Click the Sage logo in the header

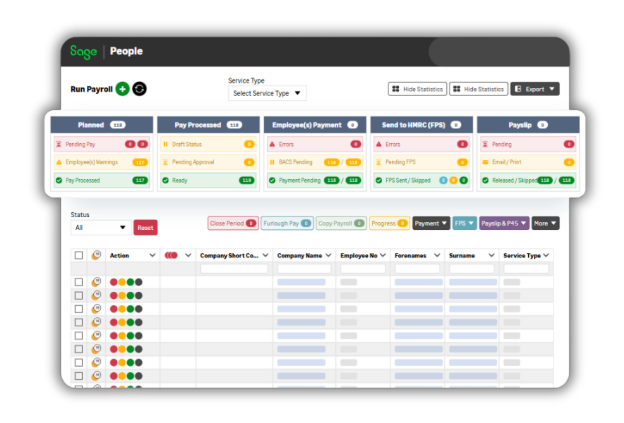coord(83,51)
